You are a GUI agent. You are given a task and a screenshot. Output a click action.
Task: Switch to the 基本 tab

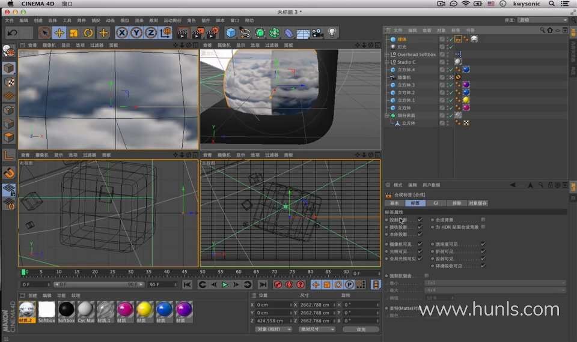pos(394,203)
